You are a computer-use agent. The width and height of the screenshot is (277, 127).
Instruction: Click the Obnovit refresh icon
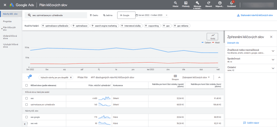coord(209,3)
